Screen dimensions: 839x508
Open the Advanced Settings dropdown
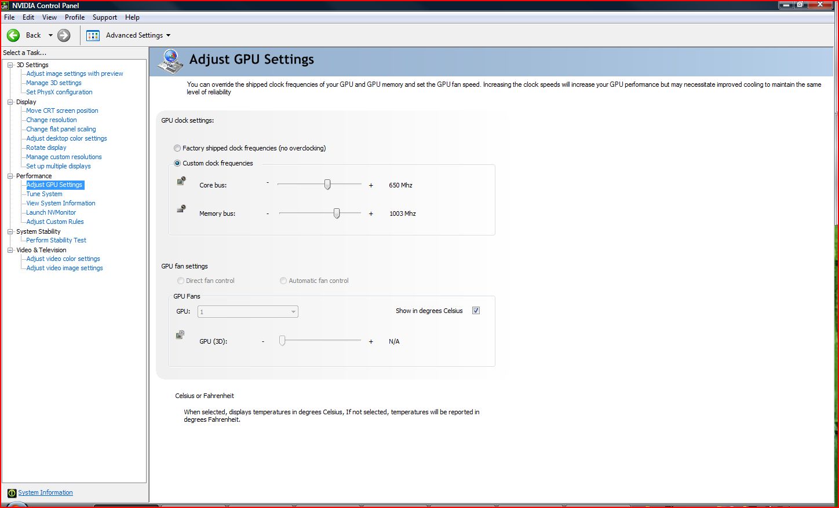click(168, 35)
